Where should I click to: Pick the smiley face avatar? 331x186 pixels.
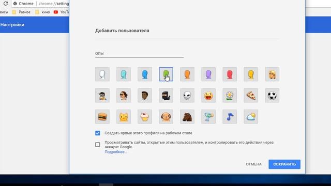click(208, 96)
